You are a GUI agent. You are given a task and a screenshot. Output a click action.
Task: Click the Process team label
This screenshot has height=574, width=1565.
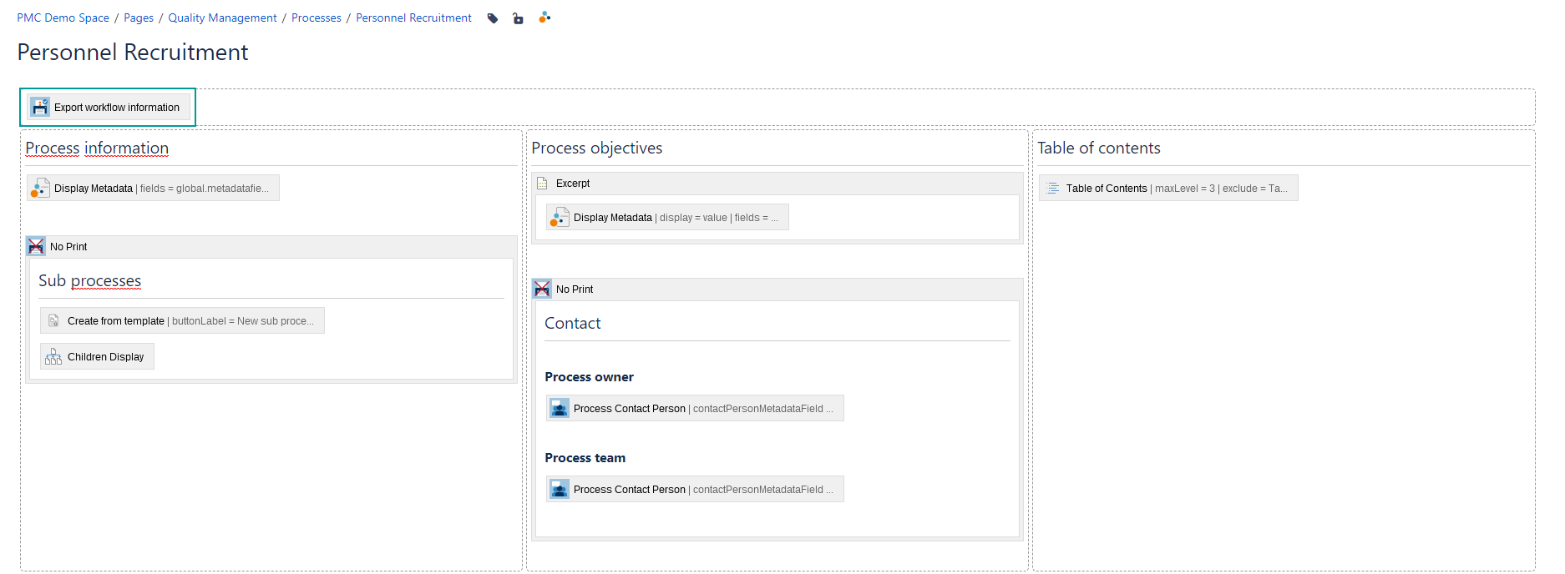tap(585, 458)
